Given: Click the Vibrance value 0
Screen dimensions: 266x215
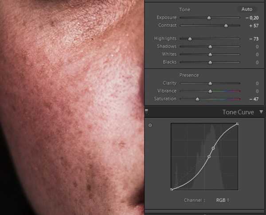Looking at the screenshot, I should tap(257, 91).
